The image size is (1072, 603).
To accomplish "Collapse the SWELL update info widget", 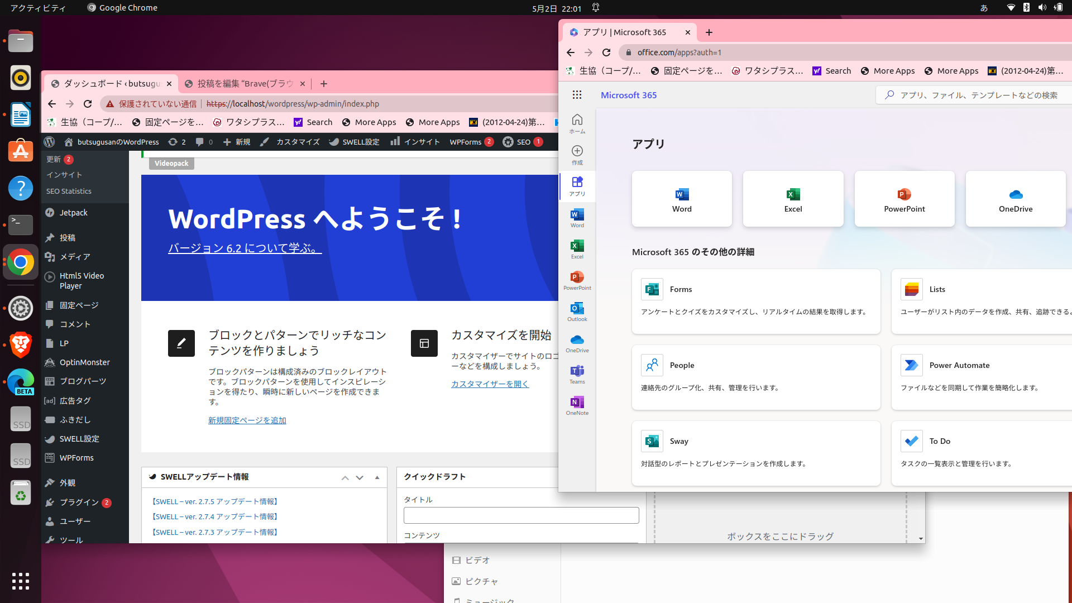I will (377, 477).
